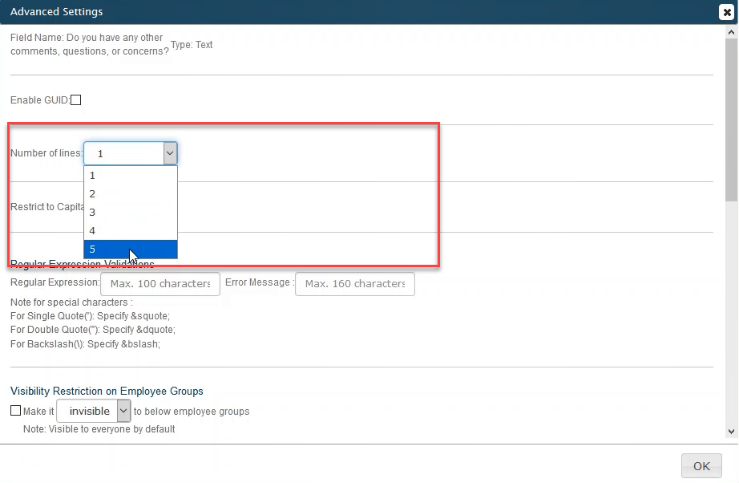Click the Number of lines label
The image size is (739, 483).
pos(46,153)
